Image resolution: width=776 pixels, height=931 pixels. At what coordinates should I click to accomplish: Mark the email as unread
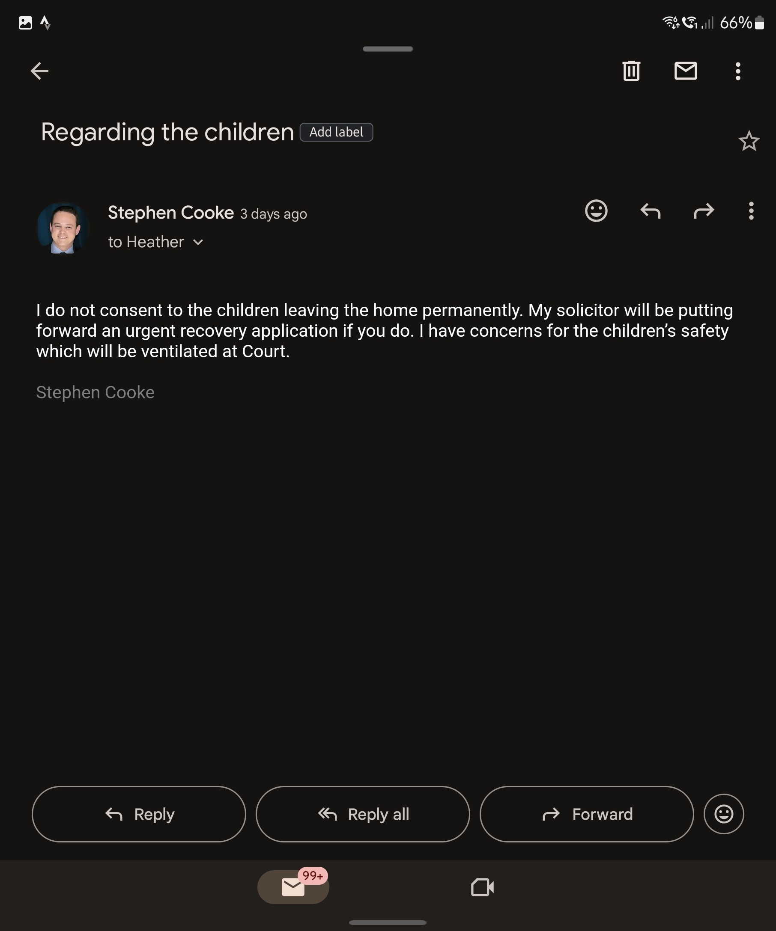pos(685,71)
